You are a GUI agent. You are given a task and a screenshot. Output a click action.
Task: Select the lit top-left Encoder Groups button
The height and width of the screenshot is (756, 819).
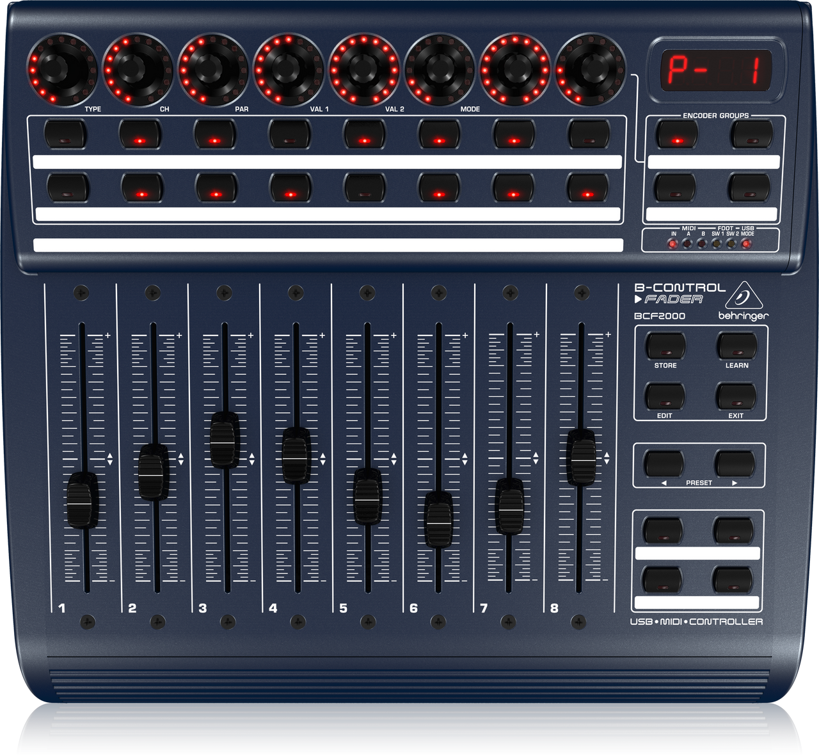coord(677,135)
